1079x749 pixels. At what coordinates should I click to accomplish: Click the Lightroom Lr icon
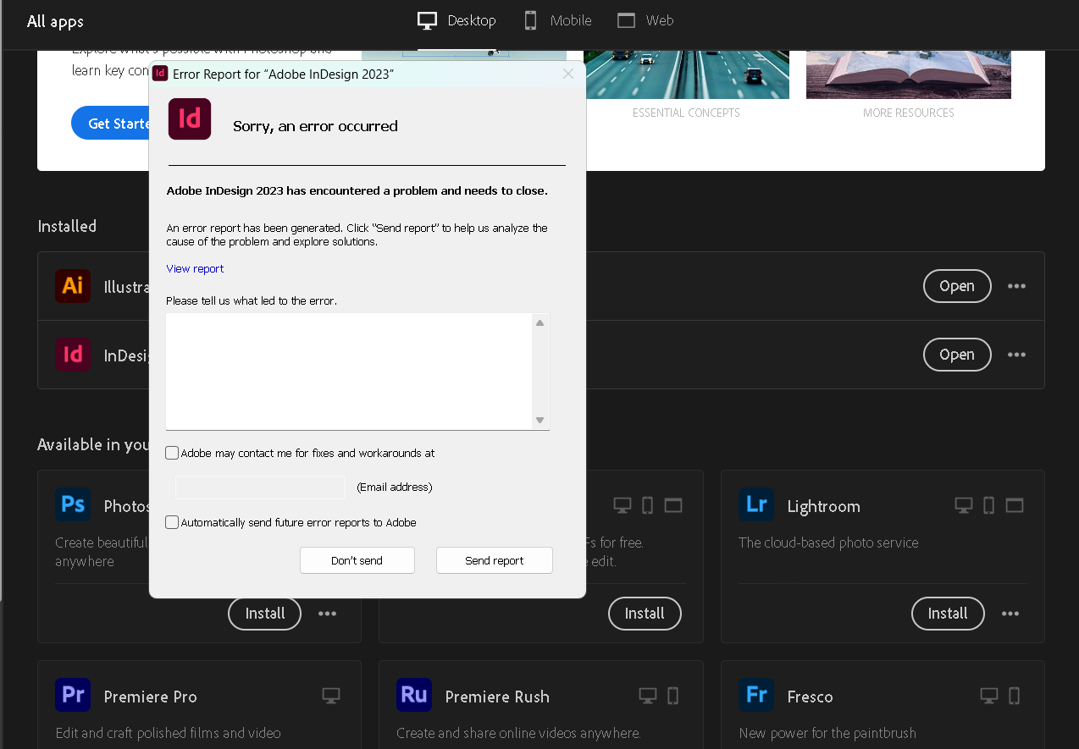(755, 504)
